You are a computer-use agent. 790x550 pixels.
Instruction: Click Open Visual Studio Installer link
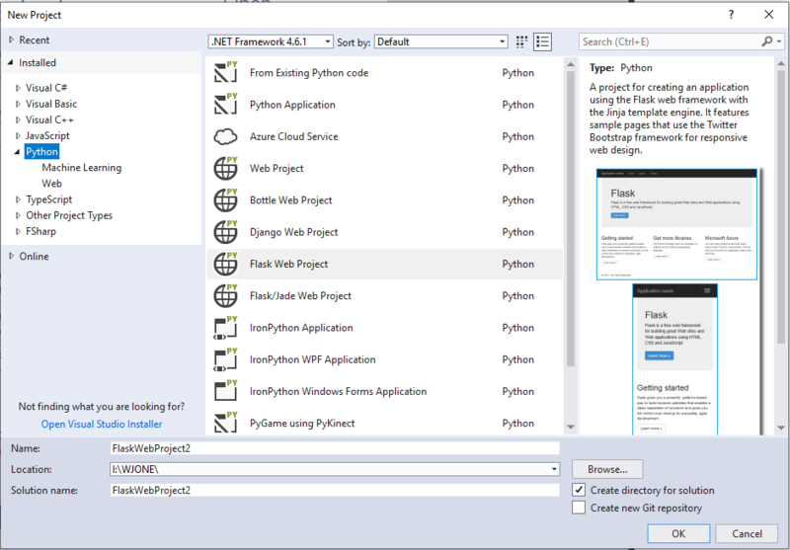click(102, 424)
